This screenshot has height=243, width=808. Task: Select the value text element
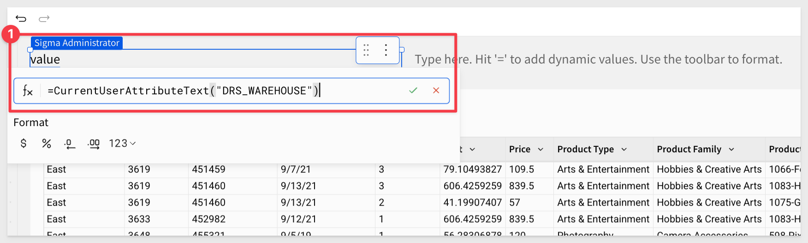[x=45, y=59]
